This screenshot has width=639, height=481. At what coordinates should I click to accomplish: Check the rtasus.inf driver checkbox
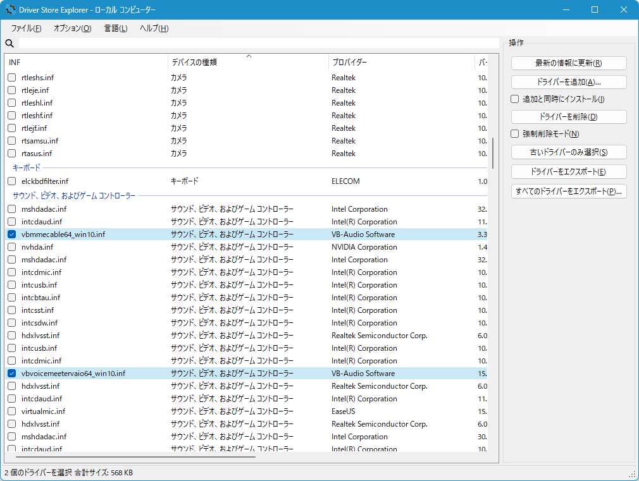coord(12,153)
